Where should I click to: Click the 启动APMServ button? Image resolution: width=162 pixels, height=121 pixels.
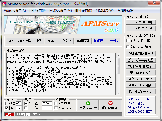pyautogui.click(x=88, y=105)
